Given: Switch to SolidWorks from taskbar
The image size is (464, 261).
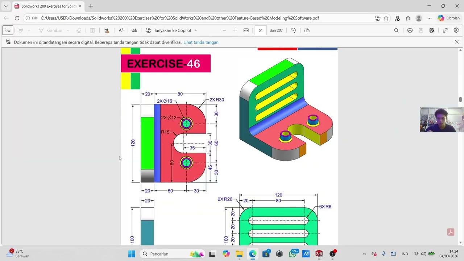Looking at the screenshot, I should pyautogui.click(x=319, y=254).
